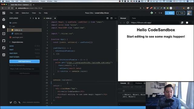Open the History menu in macOS menu bar
The image size is (194, 109).
coord(27,1)
